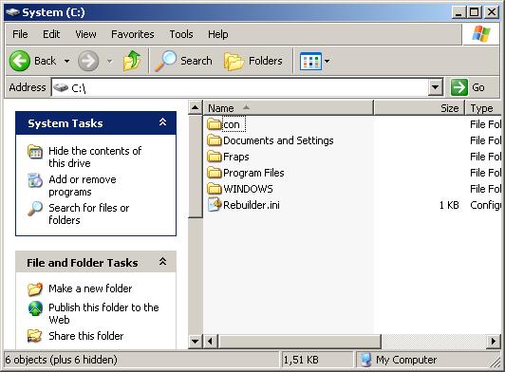Viewport: 505px width, 372px height.
Task: Click the Add or remove programs icon
Action: (x=35, y=180)
